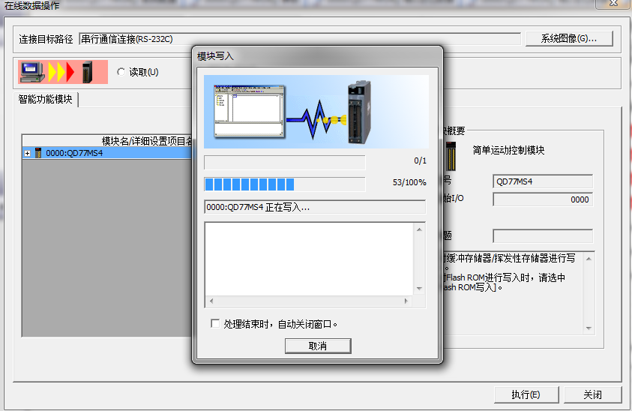This screenshot has height=411, width=632.
Task: Expand the 0000:QD77MS4 tree node
Action: tap(28, 153)
